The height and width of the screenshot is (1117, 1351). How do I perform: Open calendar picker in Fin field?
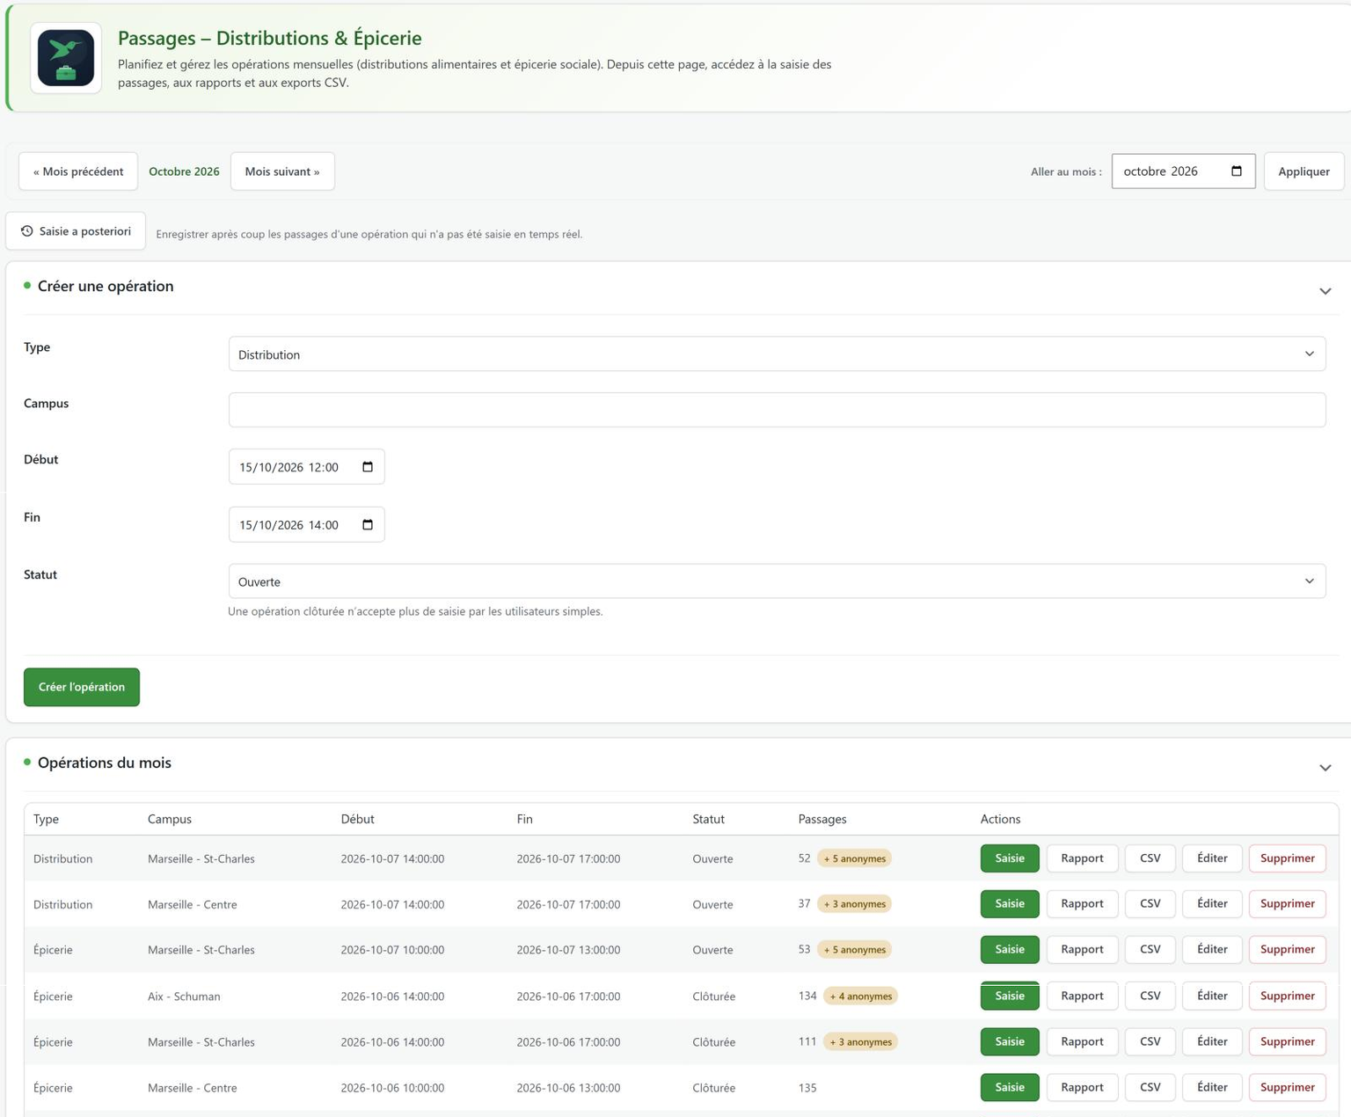pyautogui.click(x=368, y=525)
